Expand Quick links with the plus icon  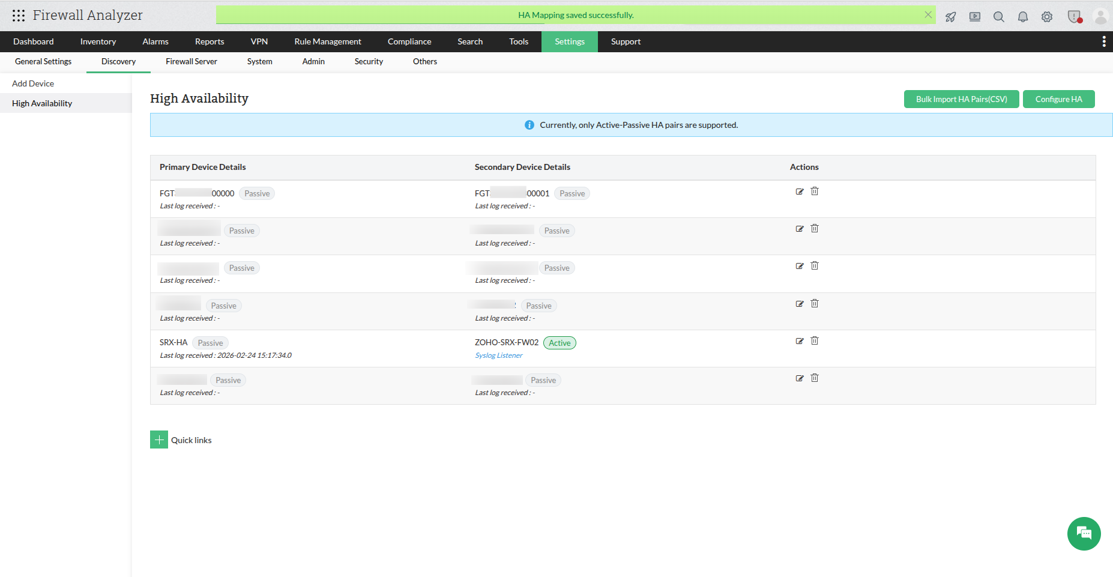(x=158, y=440)
